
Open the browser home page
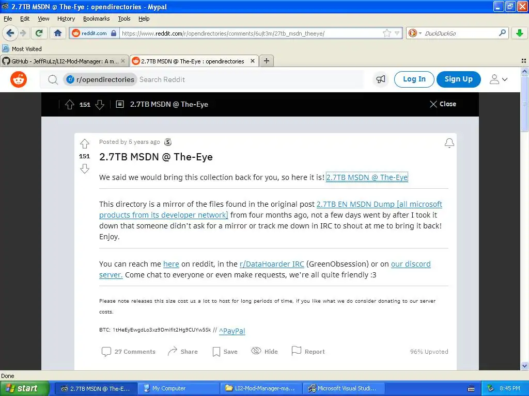[58, 33]
